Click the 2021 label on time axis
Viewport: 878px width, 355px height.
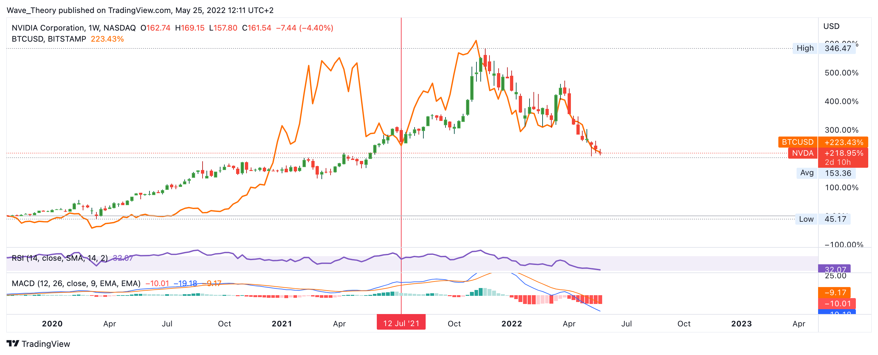281,323
